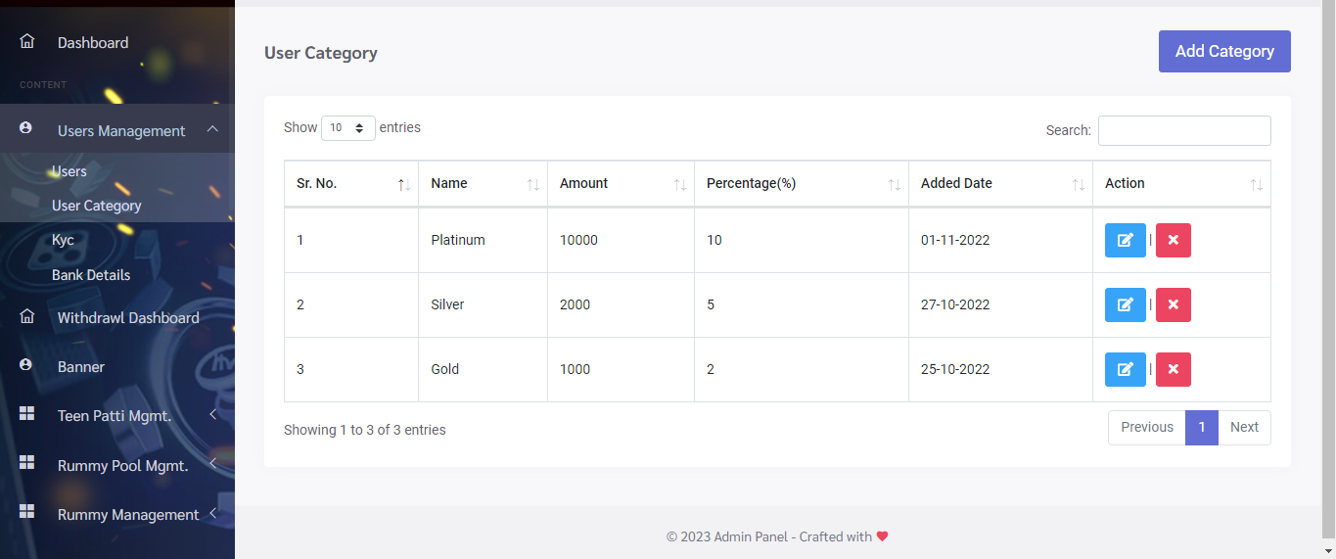This screenshot has height=559, width=1336.
Task: Click the Next pagination button
Action: [x=1244, y=428]
